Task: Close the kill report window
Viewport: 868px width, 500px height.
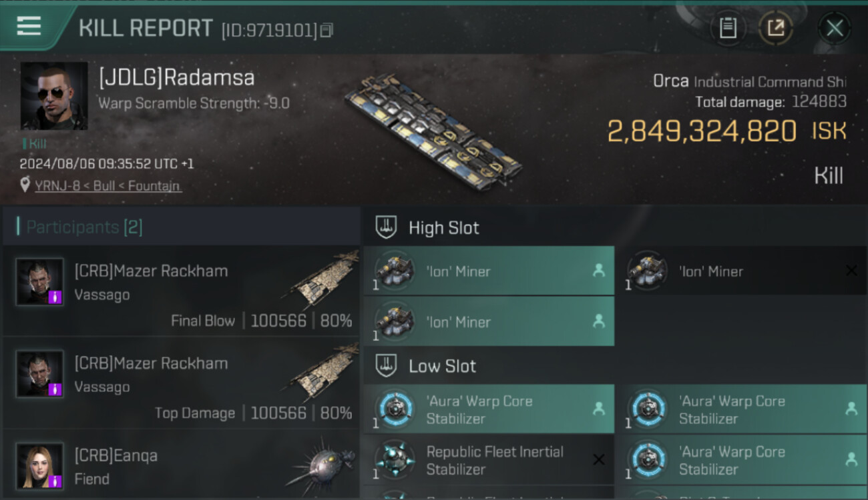Action: (834, 28)
